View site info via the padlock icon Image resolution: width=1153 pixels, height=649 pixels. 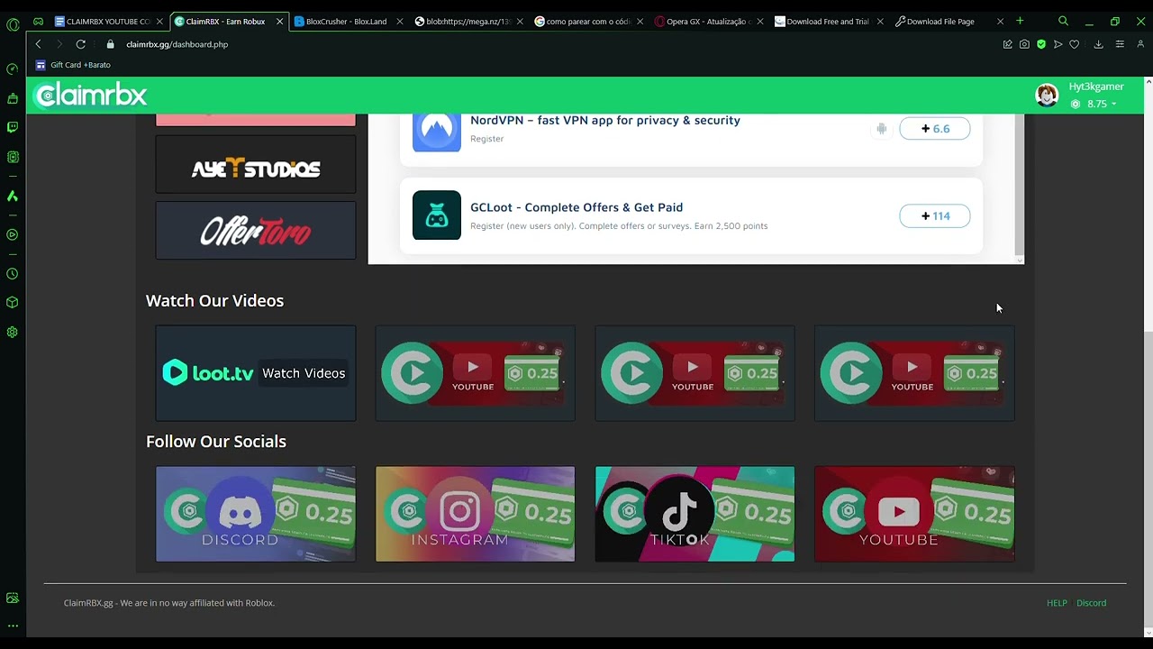[111, 44]
